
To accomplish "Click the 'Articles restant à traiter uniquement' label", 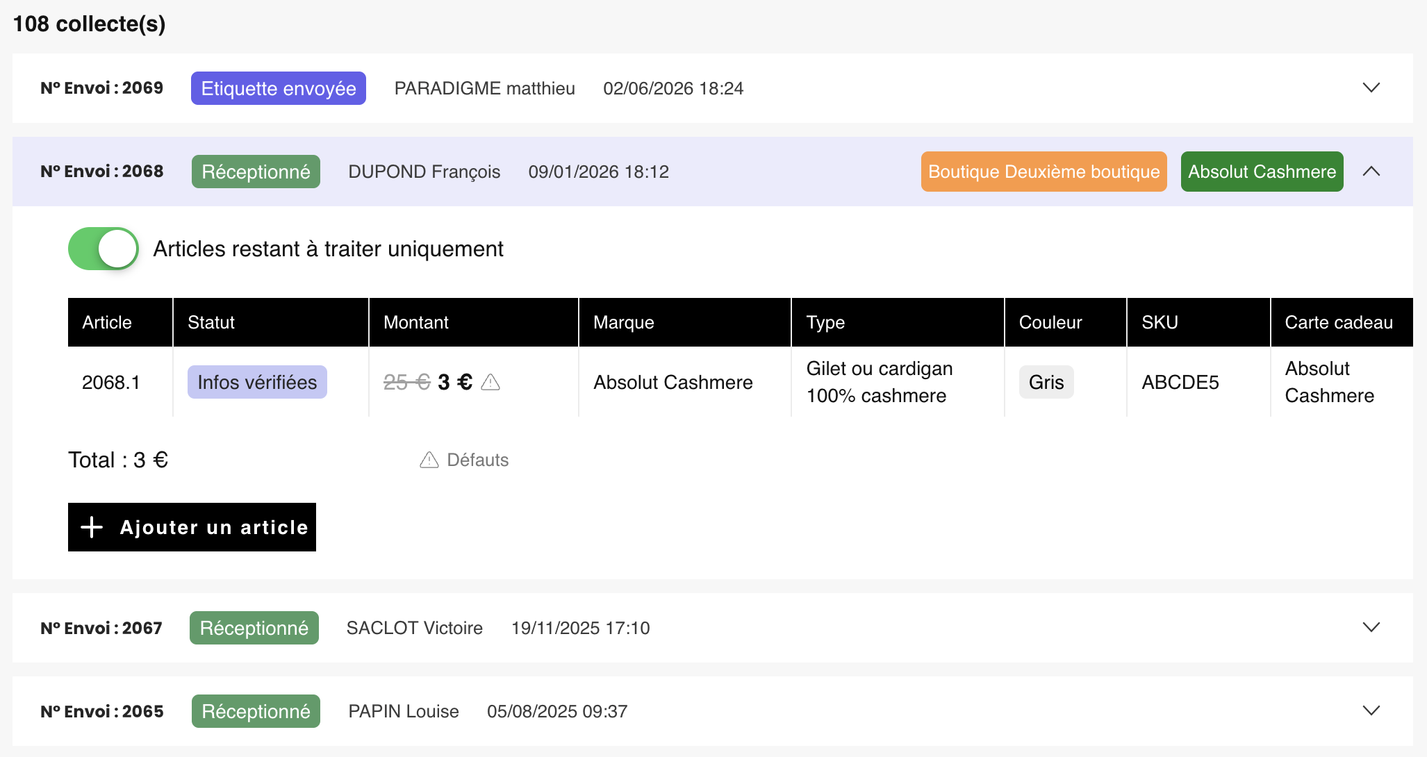I will [x=328, y=249].
